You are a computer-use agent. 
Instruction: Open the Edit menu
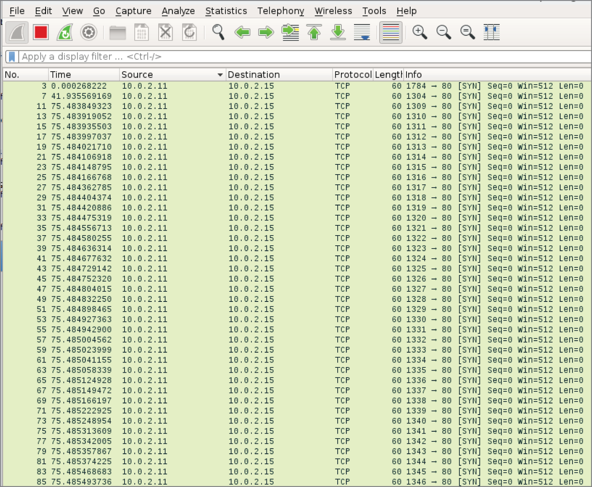(x=43, y=11)
